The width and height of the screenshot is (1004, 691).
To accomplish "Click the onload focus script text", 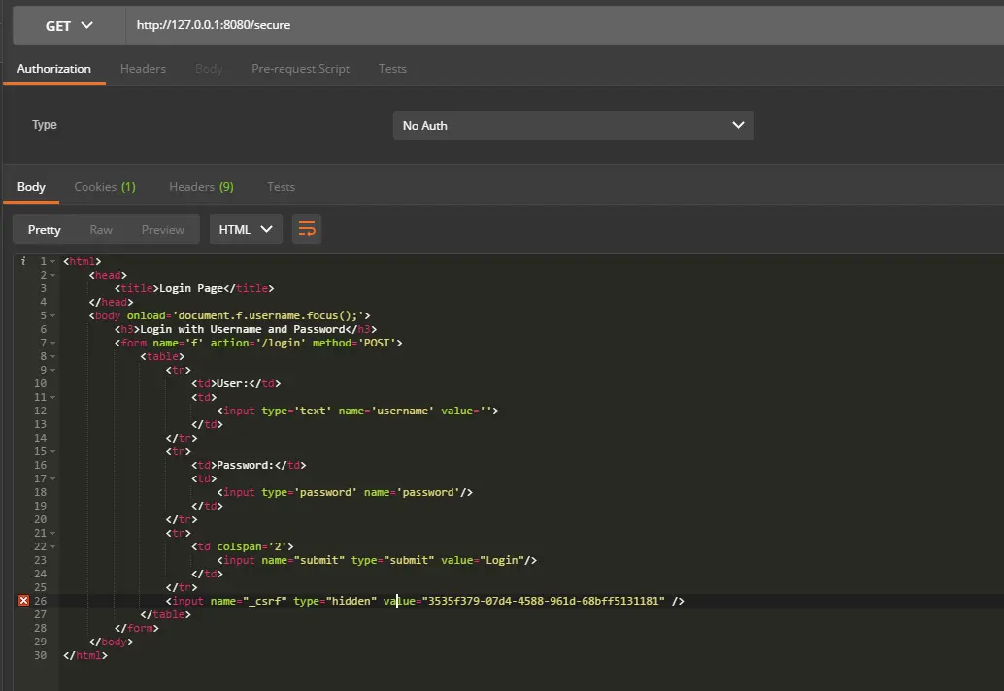I will pyautogui.click(x=268, y=315).
